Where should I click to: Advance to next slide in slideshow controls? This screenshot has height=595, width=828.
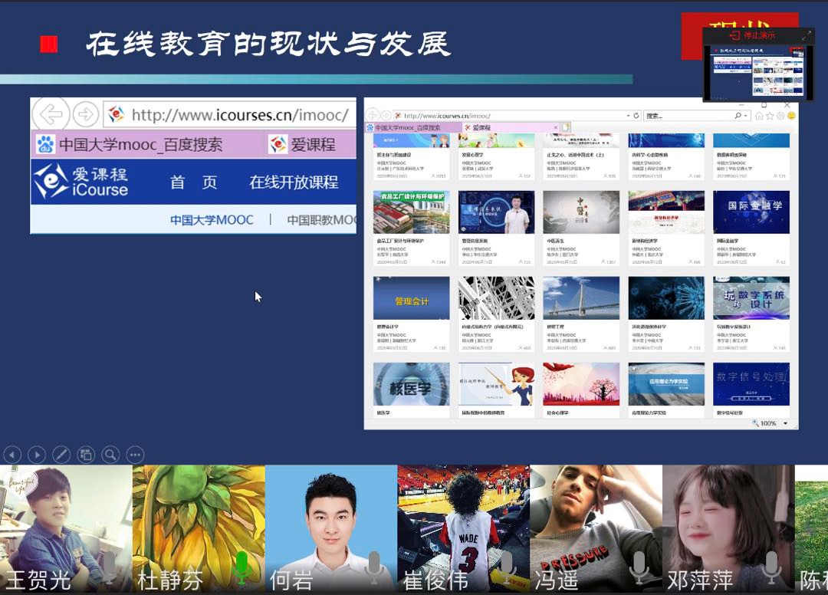click(x=37, y=455)
